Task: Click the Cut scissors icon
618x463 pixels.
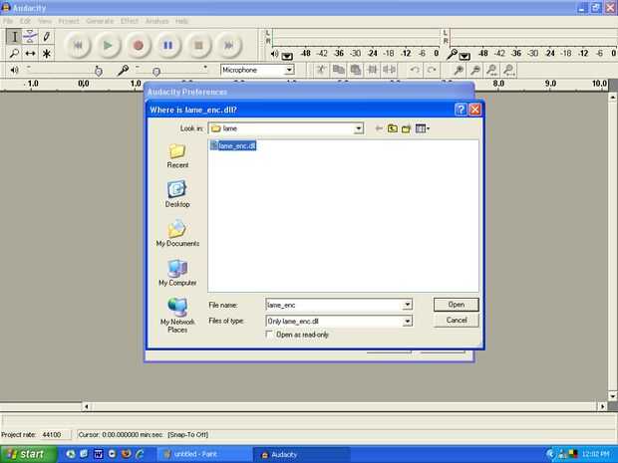Action: (x=321, y=70)
